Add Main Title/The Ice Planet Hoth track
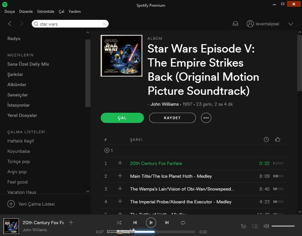 120,176
